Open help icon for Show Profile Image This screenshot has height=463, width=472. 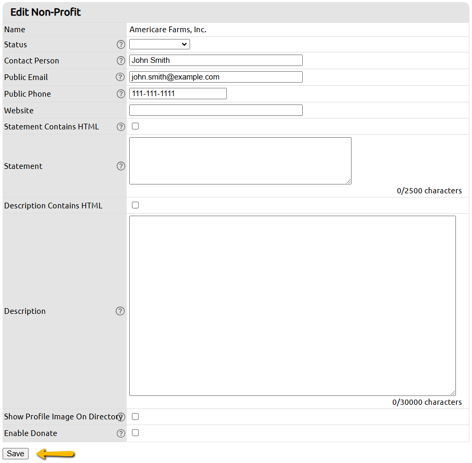pyautogui.click(x=120, y=417)
